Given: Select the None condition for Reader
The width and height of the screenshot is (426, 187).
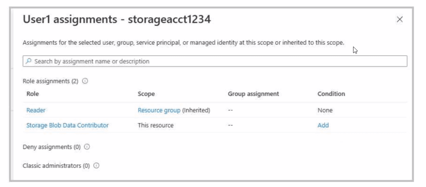Looking at the screenshot, I should coord(325,110).
